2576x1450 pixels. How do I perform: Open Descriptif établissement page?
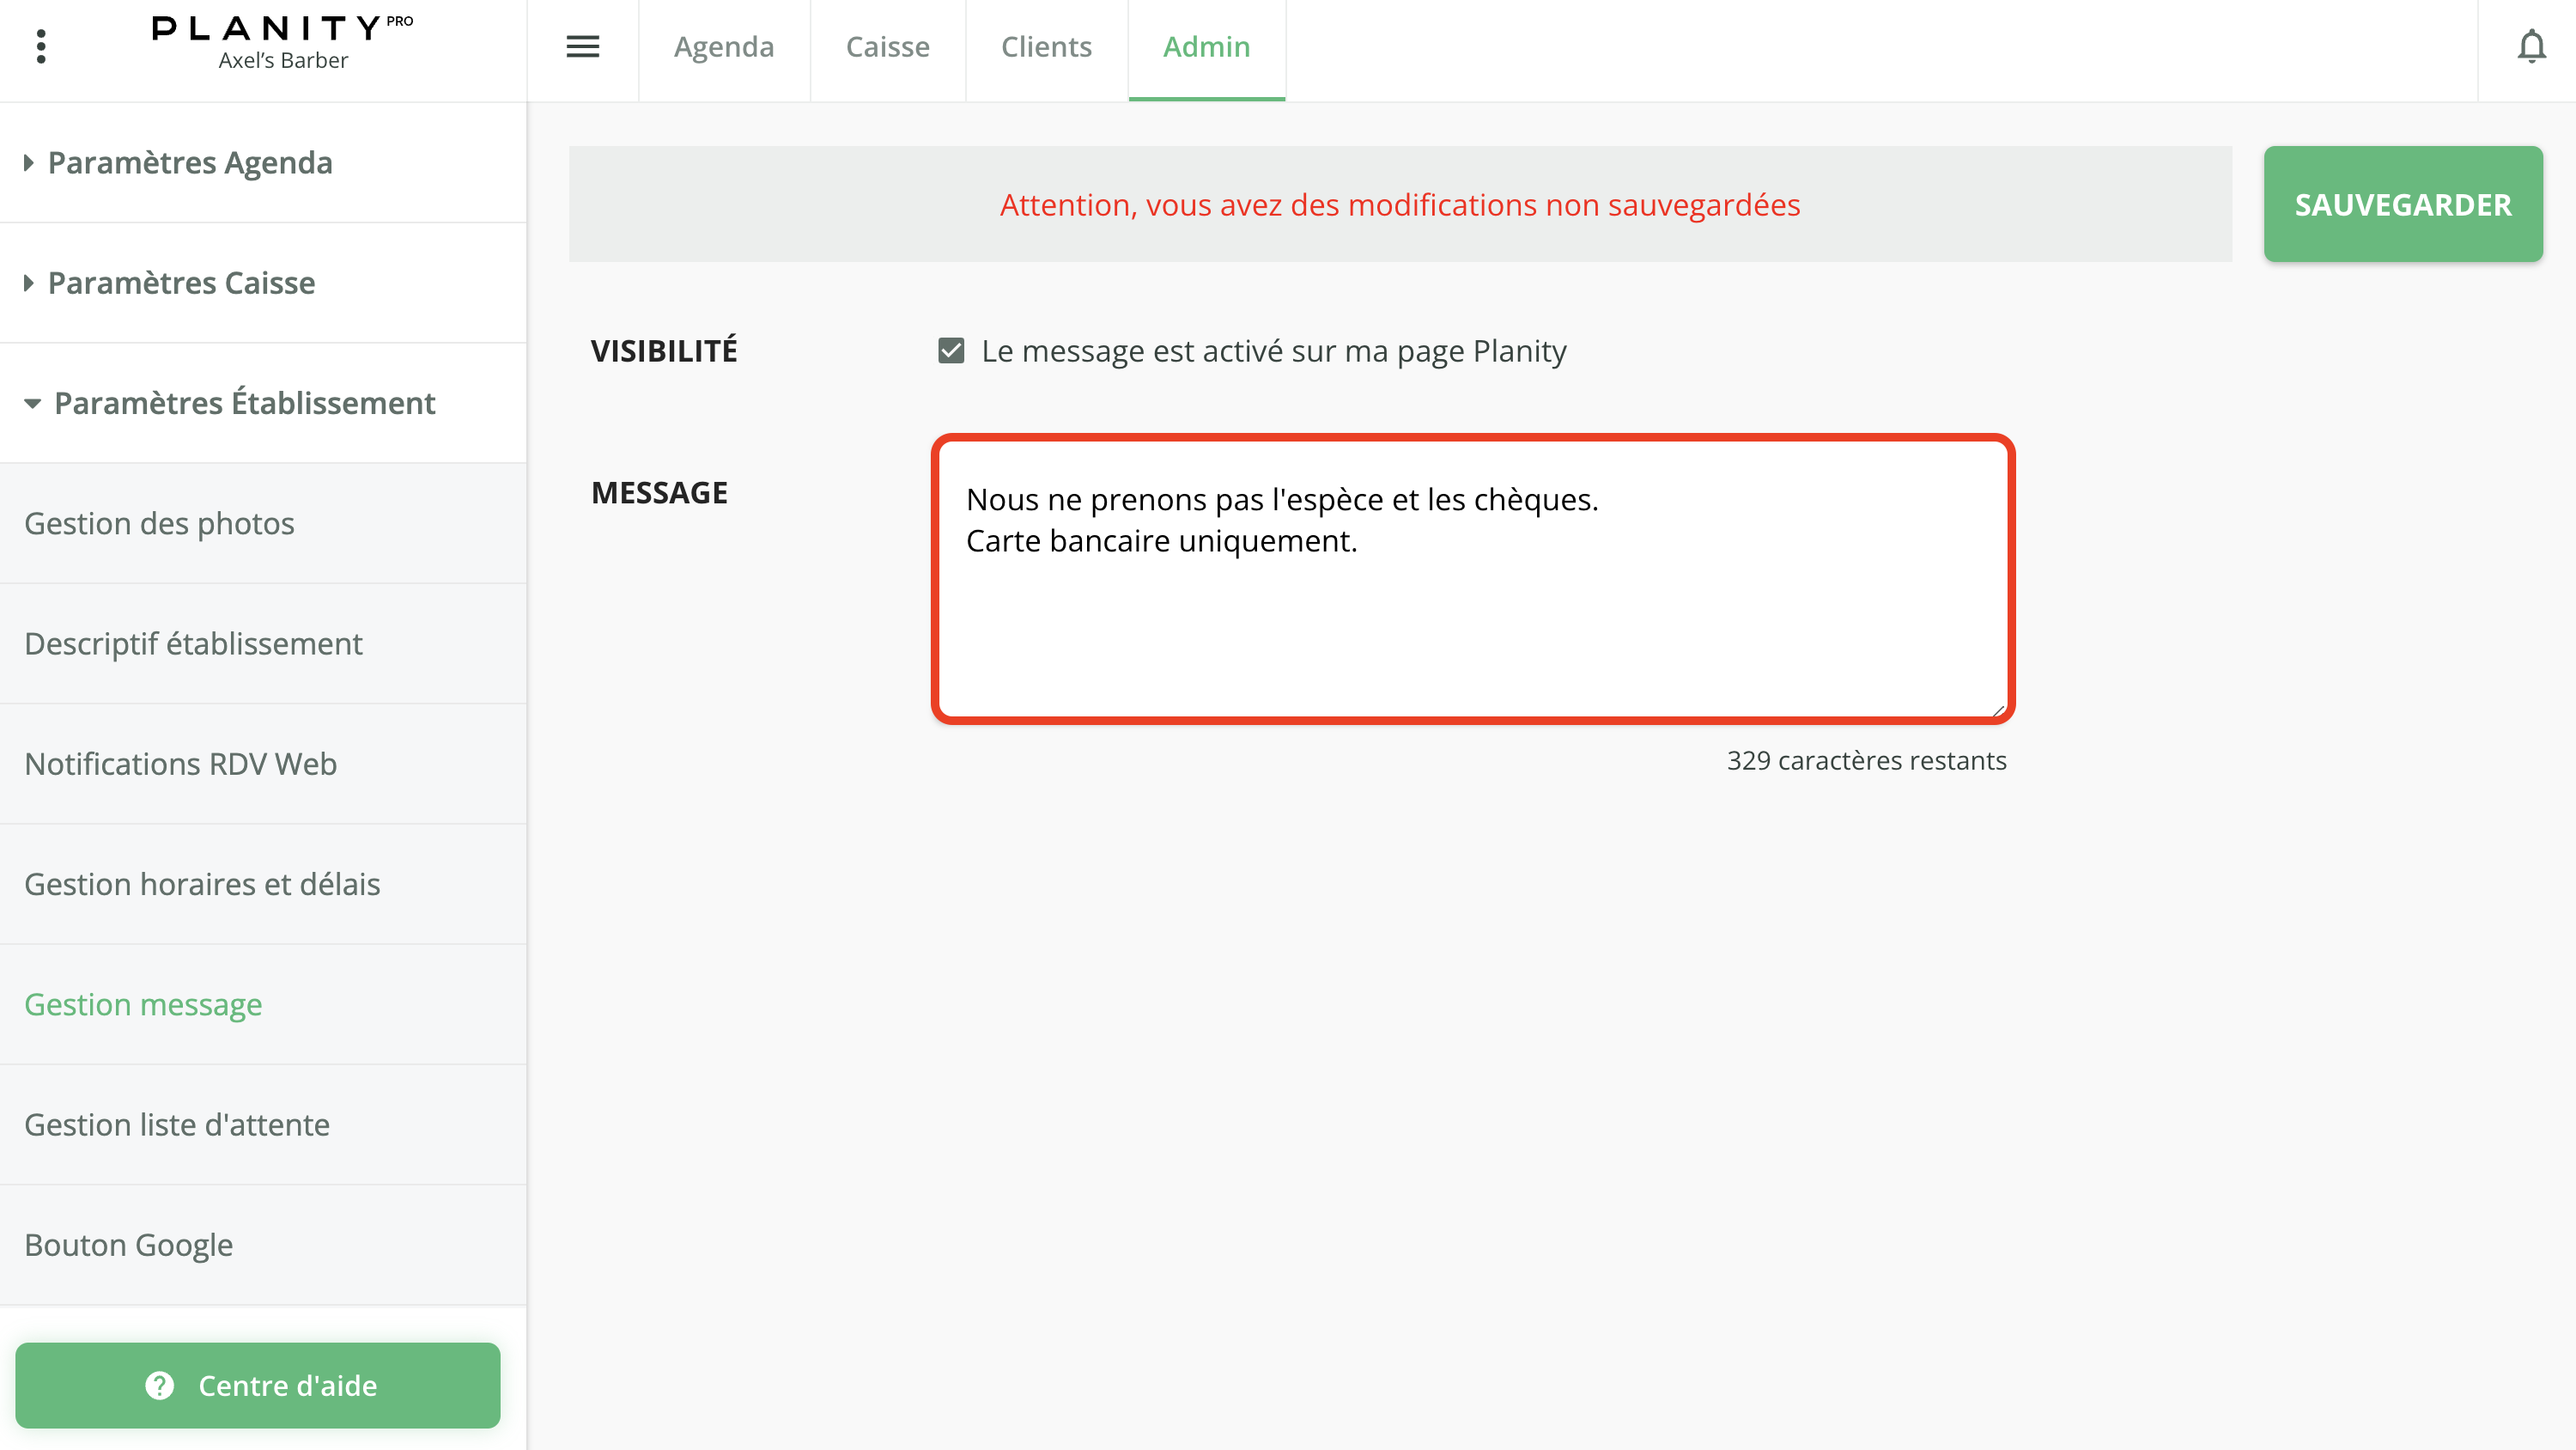coord(193,643)
